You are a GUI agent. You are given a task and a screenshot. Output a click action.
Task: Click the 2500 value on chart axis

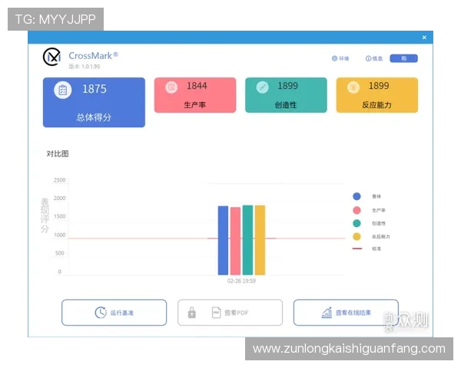click(x=59, y=180)
